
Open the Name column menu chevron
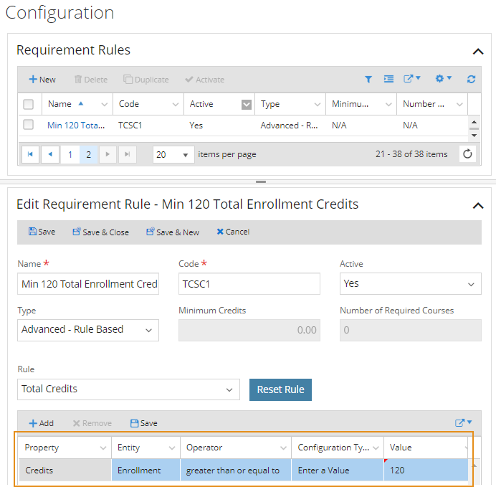[105, 105]
